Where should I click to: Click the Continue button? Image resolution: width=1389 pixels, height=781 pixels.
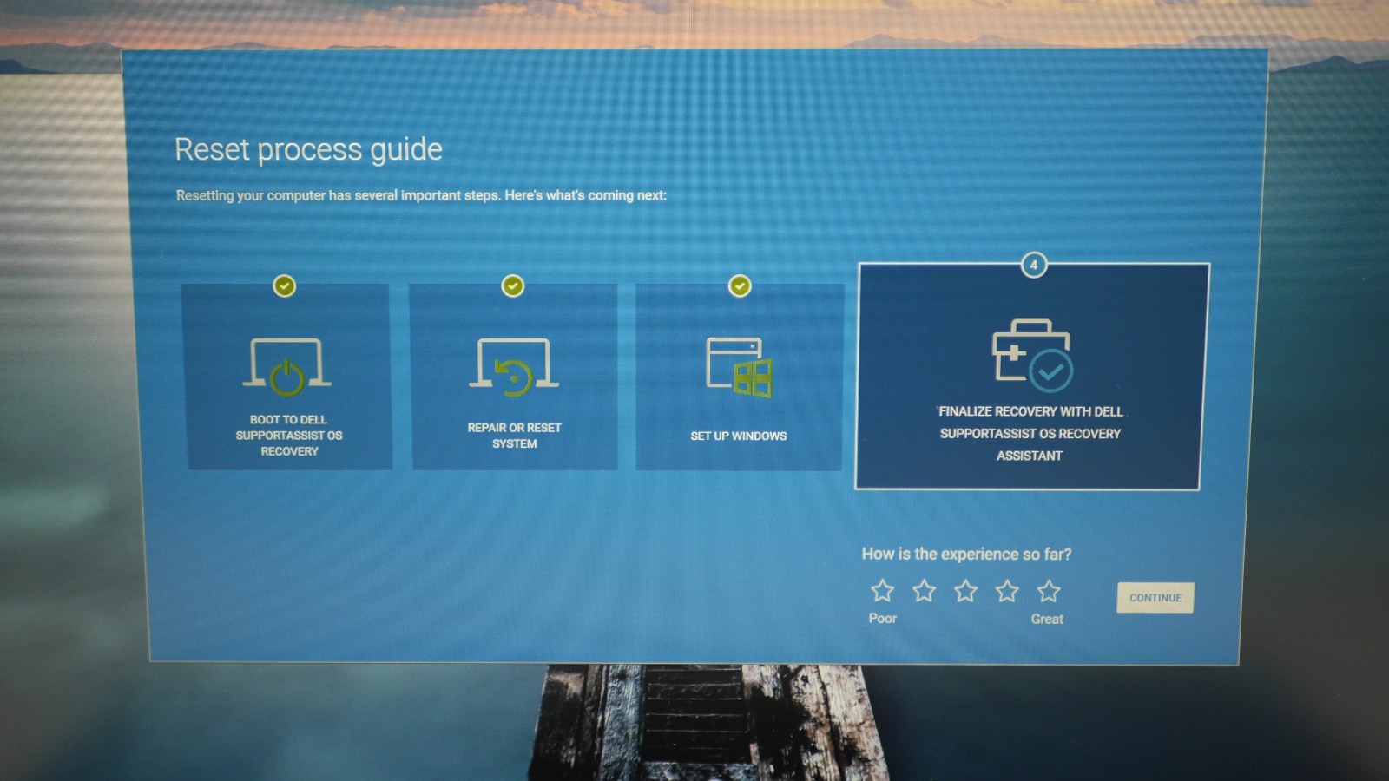click(1155, 597)
